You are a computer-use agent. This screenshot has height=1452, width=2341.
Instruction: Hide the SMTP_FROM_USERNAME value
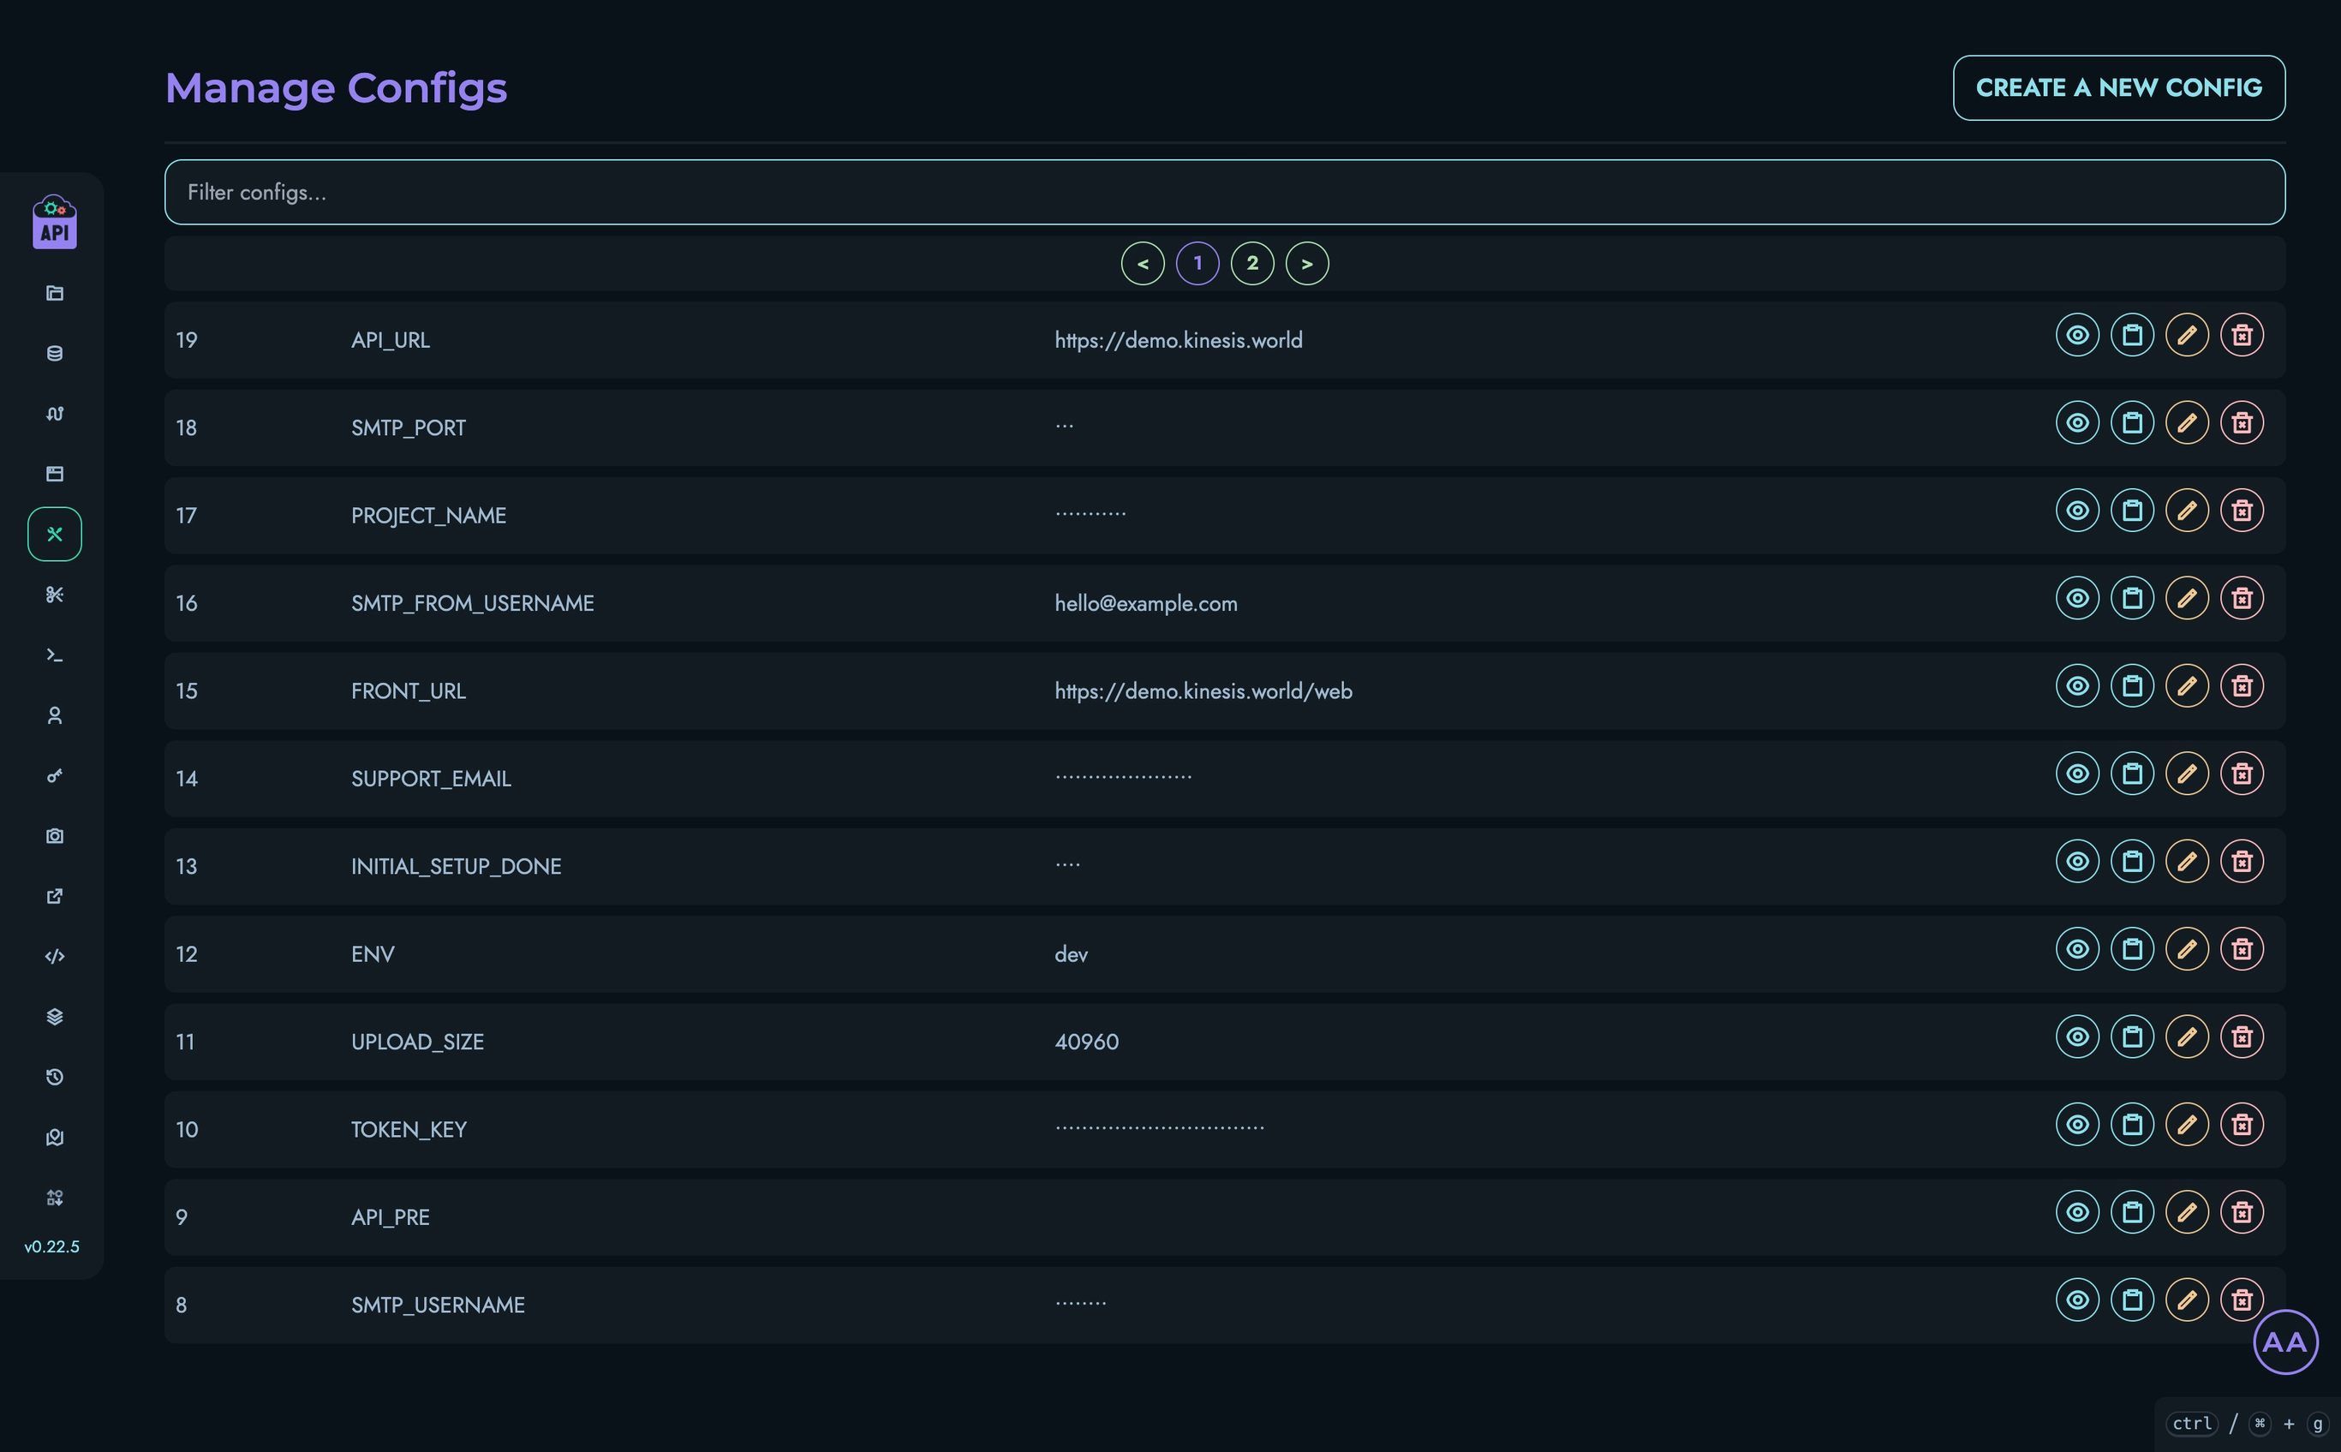click(x=2078, y=598)
